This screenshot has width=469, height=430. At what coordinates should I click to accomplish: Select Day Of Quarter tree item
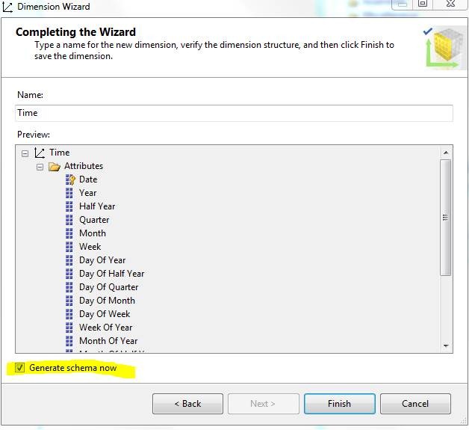[x=108, y=287]
